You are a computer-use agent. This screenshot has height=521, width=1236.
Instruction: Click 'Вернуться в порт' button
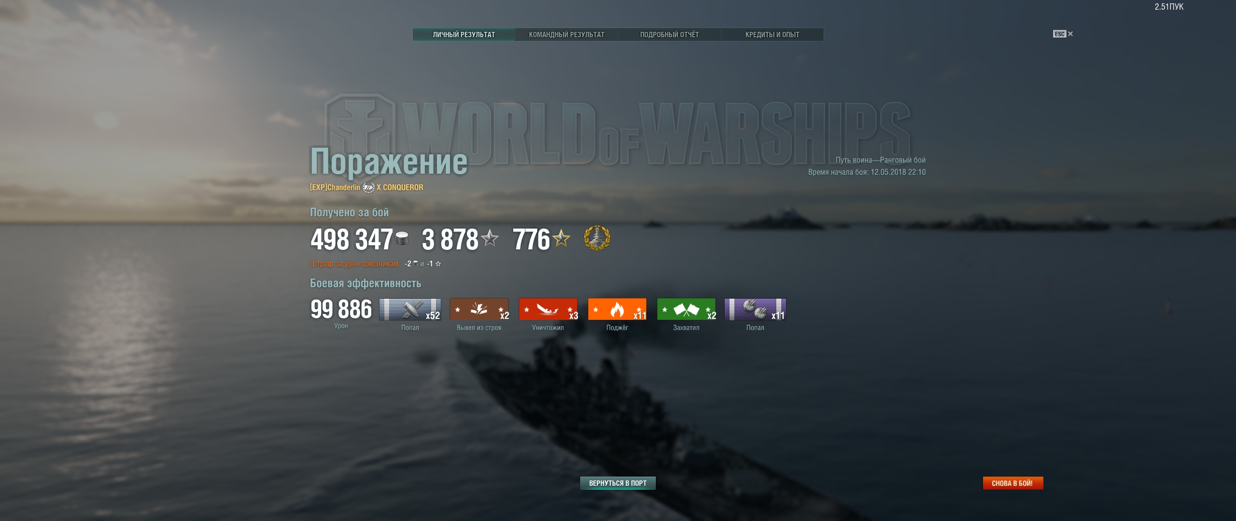pos(618,483)
